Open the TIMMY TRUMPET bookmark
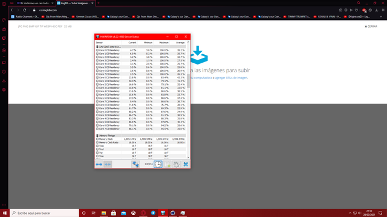 pos(297,17)
